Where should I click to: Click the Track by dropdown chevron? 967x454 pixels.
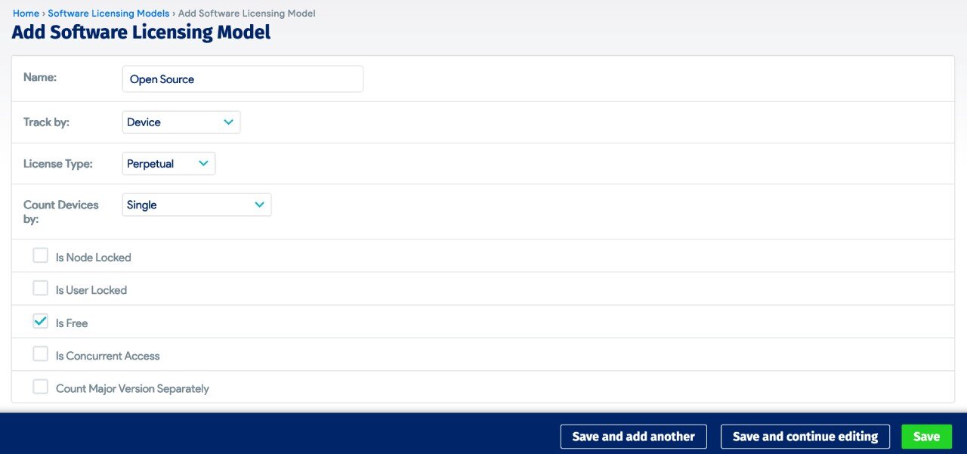229,122
